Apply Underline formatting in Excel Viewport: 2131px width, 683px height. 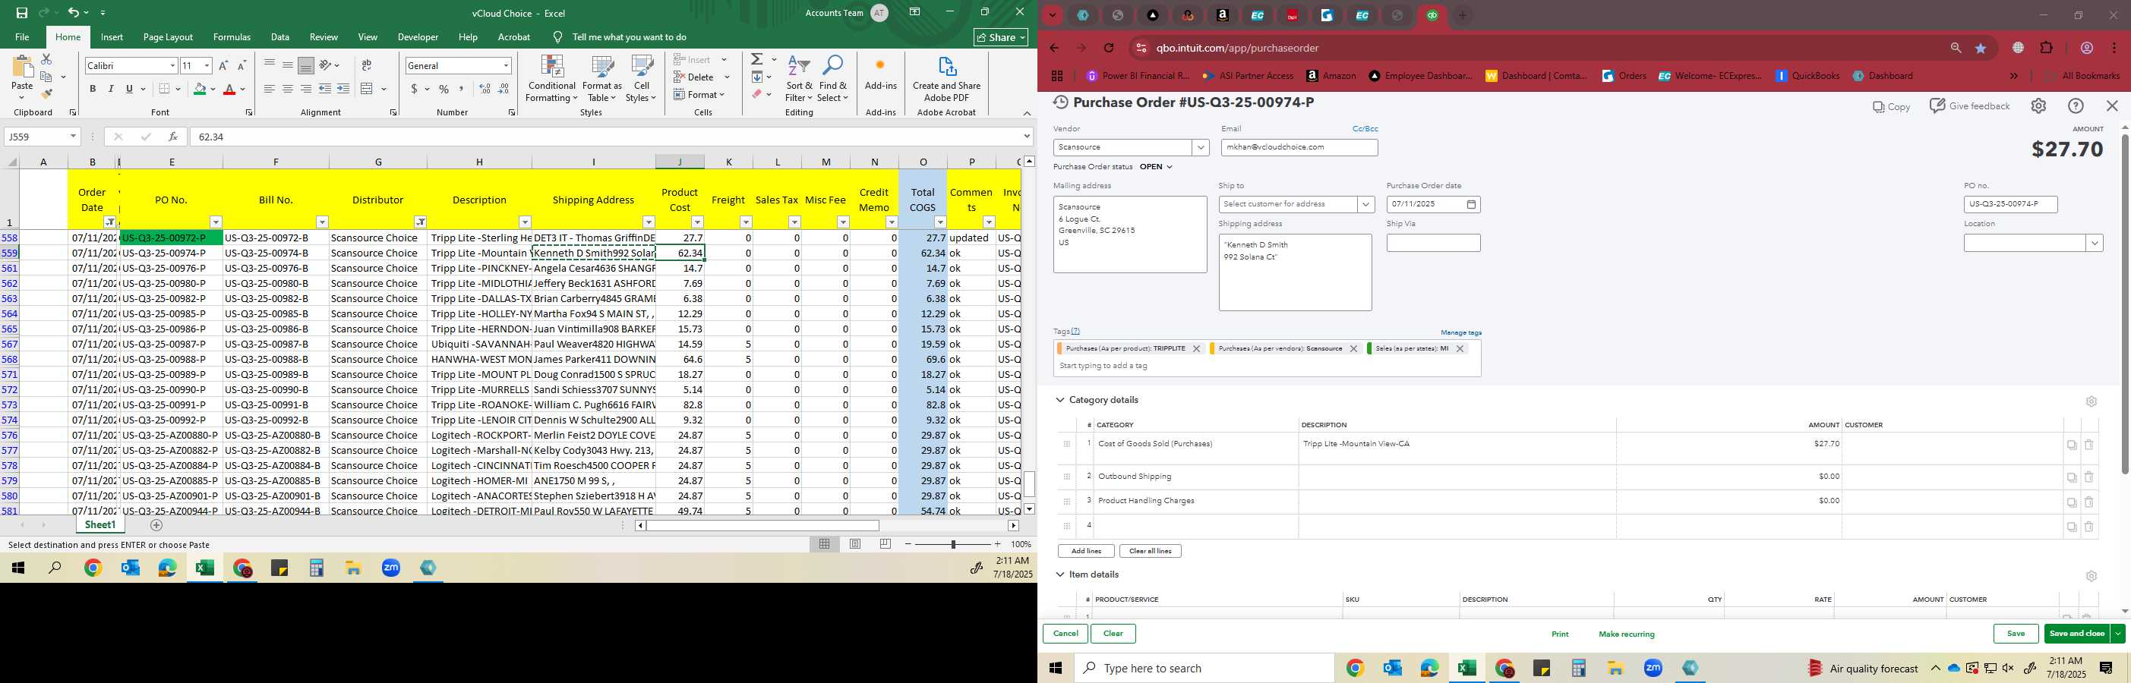[x=129, y=89]
